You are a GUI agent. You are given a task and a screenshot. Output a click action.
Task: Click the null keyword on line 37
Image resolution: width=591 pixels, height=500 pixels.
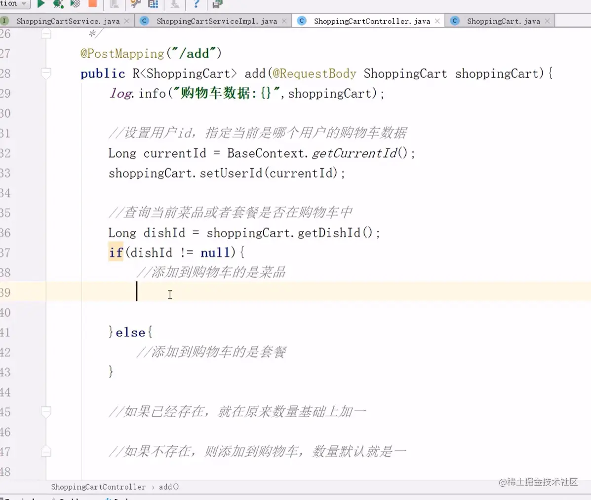[x=215, y=252]
